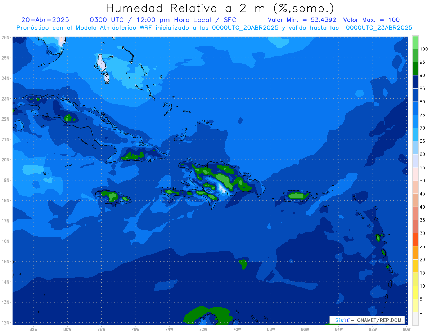432x334 pixels.
Task: Click the latitude axis label '13N'
Action: 5,302
